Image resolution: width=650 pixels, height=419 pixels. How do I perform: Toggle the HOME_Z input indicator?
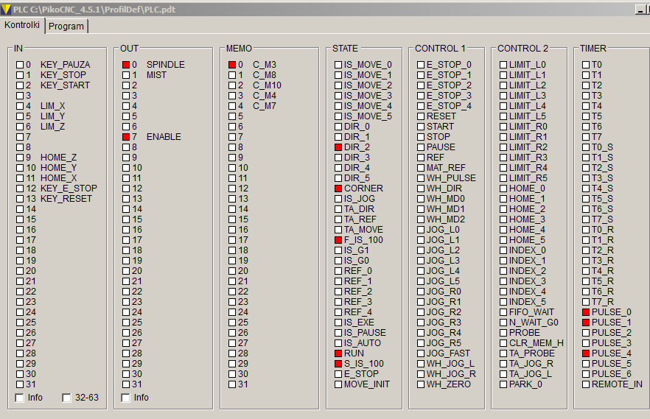[x=20, y=158]
